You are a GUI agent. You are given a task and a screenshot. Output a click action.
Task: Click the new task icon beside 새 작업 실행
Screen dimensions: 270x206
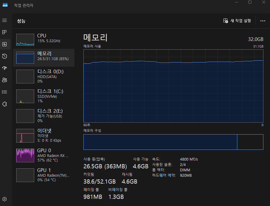tap(226, 21)
